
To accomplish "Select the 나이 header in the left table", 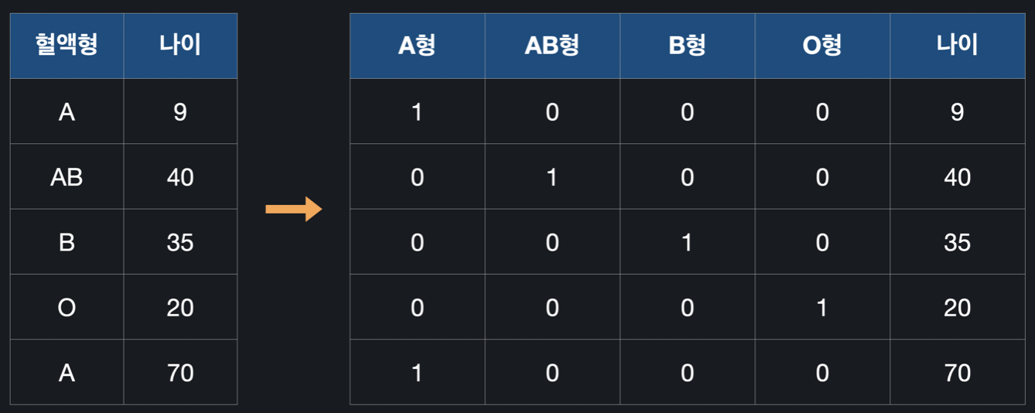I will point(180,46).
